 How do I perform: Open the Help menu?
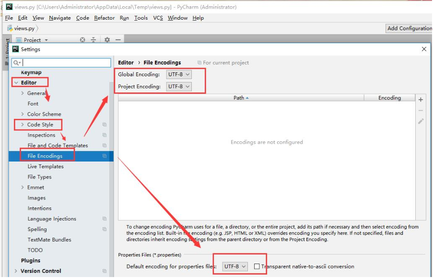pos(198,18)
